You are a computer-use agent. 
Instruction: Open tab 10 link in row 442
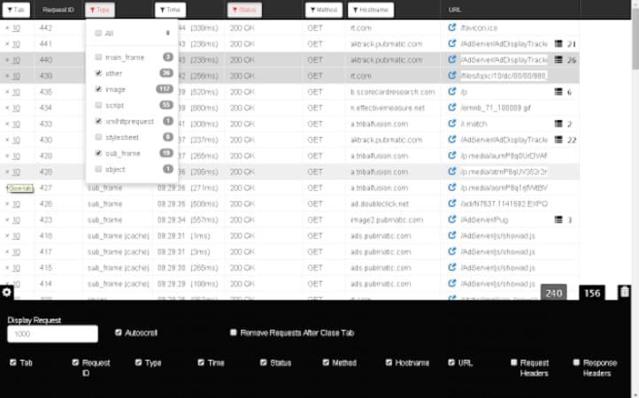[16, 27]
